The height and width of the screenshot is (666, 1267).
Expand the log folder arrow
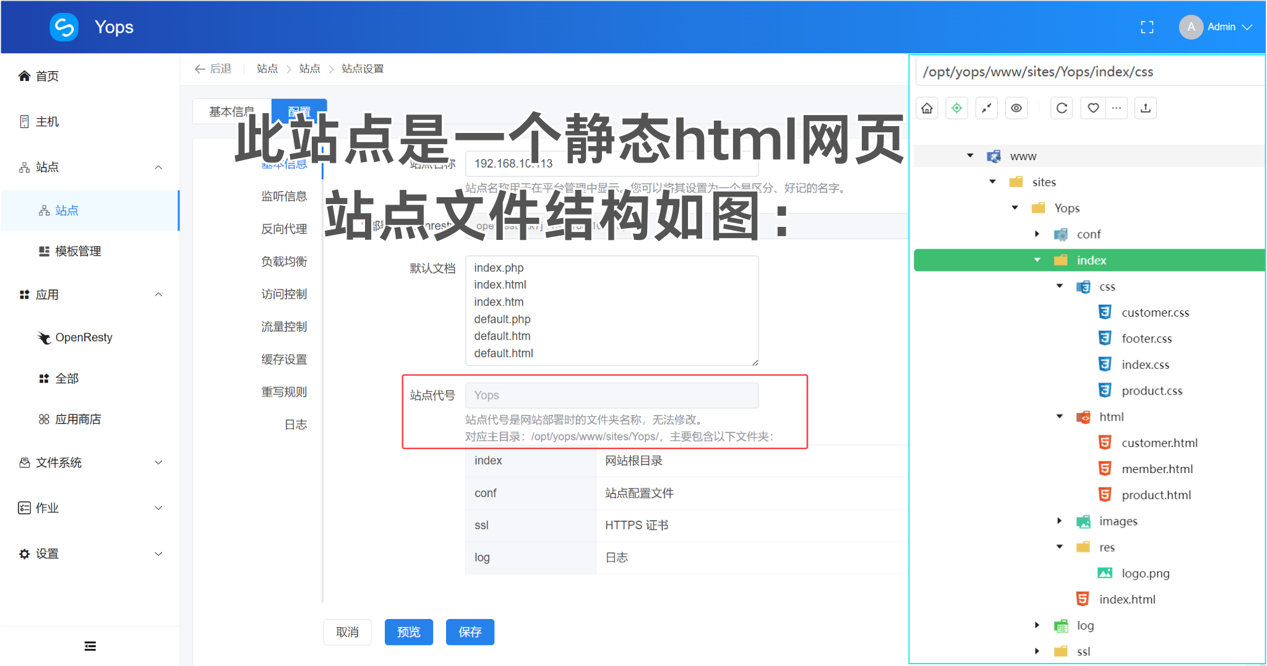pyautogui.click(x=1037, y=625)
